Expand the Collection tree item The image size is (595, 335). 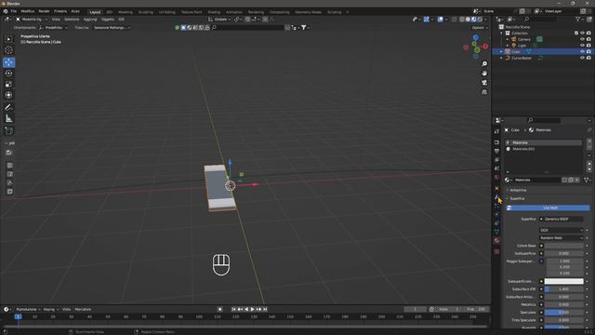click(x=502, y=33)
